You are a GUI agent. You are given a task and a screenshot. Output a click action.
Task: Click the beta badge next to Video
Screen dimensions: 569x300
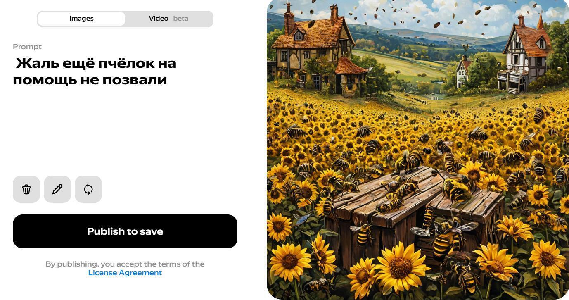tap(181, 19)
